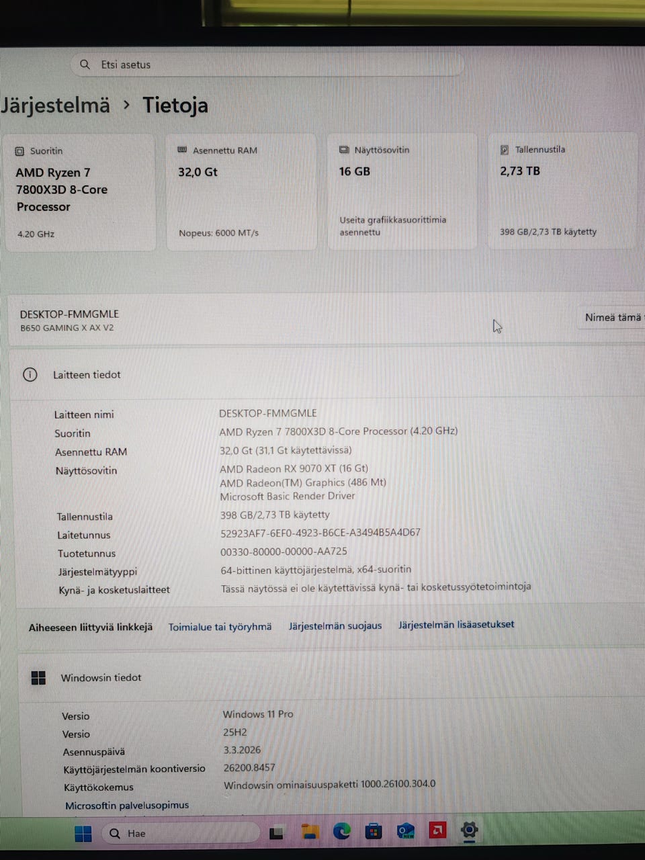Select 64-bittinen käyttöjärjestelmä system type text
Image resolution: width=645 pixels, height=860 pixels.
(316, 570)
